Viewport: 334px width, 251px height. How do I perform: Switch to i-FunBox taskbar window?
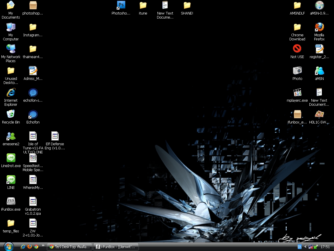[116, 247]
